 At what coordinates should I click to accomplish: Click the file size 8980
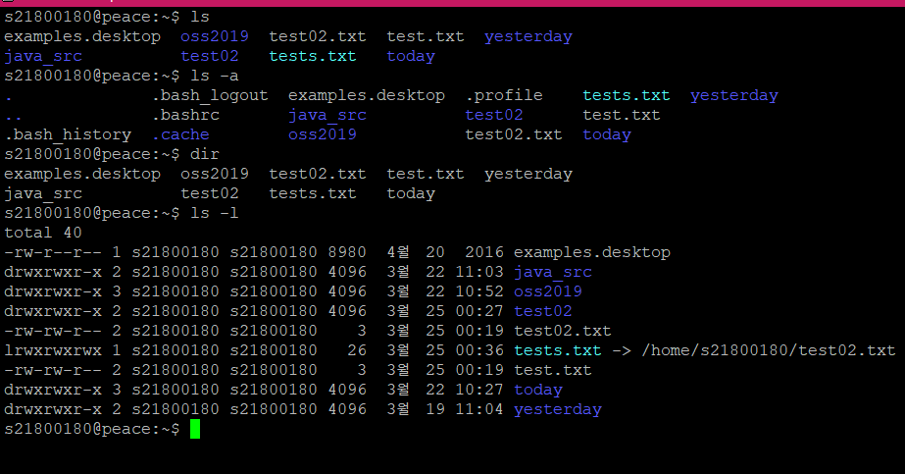(347, 252)
